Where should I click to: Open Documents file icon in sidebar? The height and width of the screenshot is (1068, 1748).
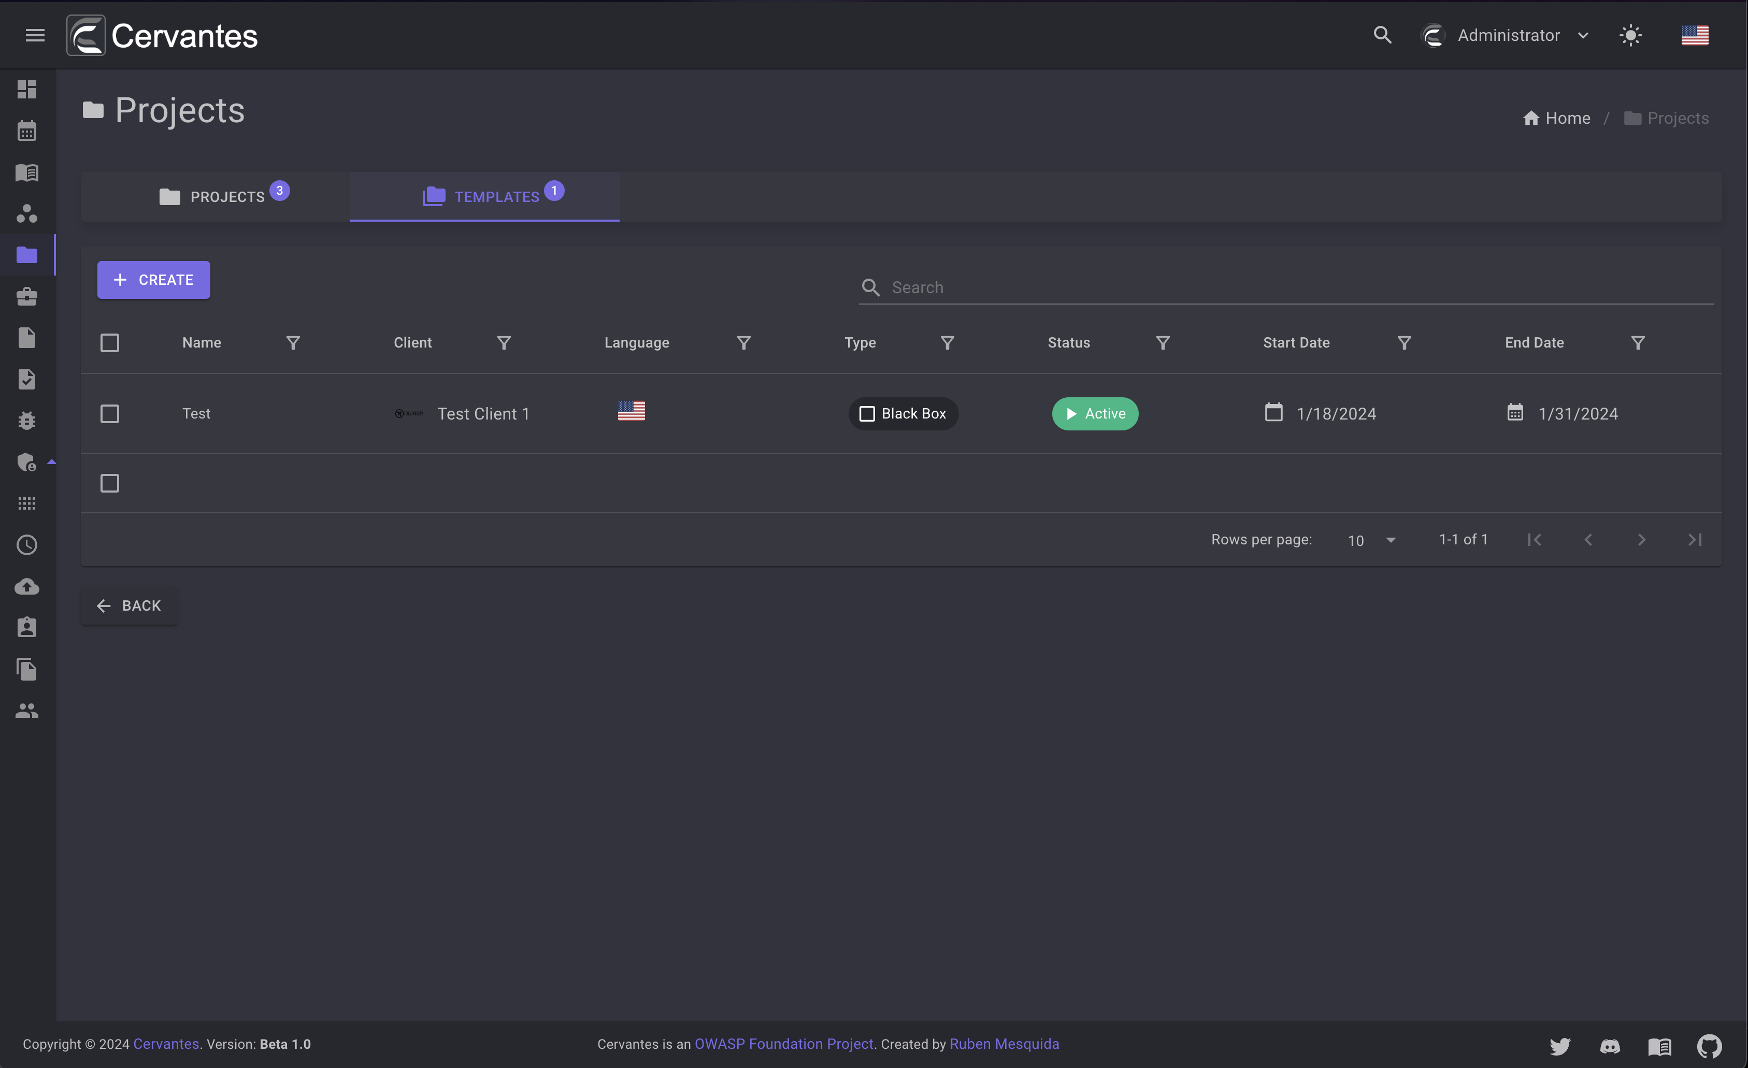[x=27, y=338]
